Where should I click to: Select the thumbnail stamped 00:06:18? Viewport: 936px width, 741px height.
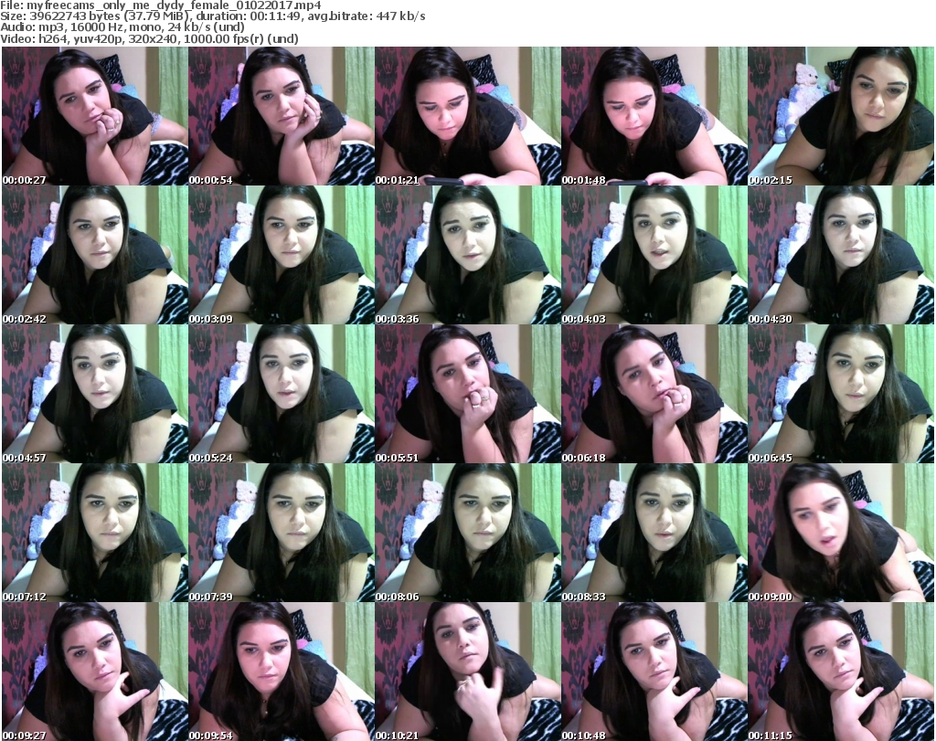pyautogui.click(x=654, y=394)
